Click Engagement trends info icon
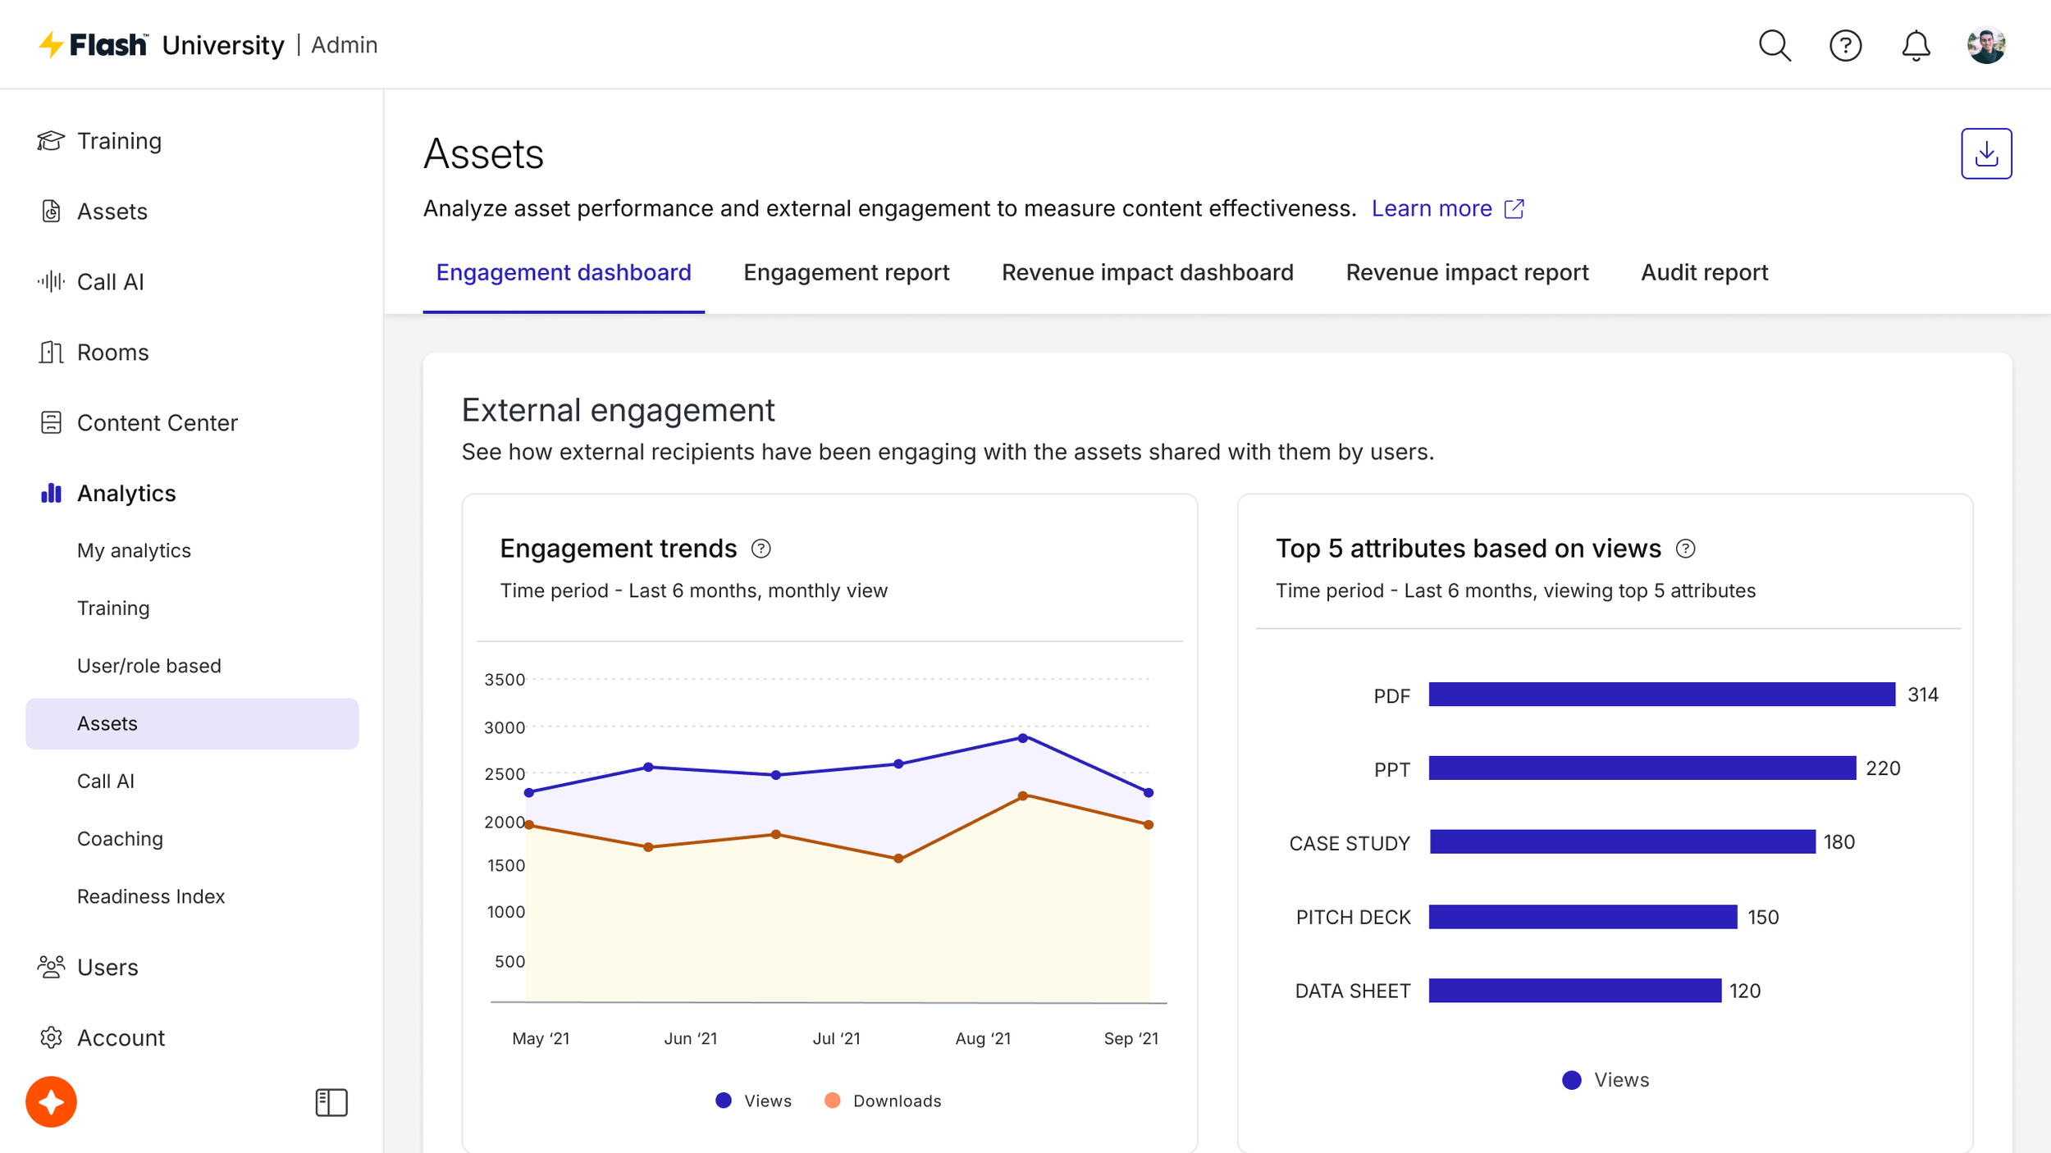 coord(761,549)
